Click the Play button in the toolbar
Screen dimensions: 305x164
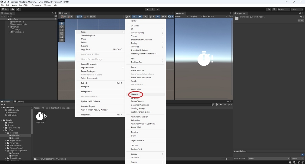147,9
